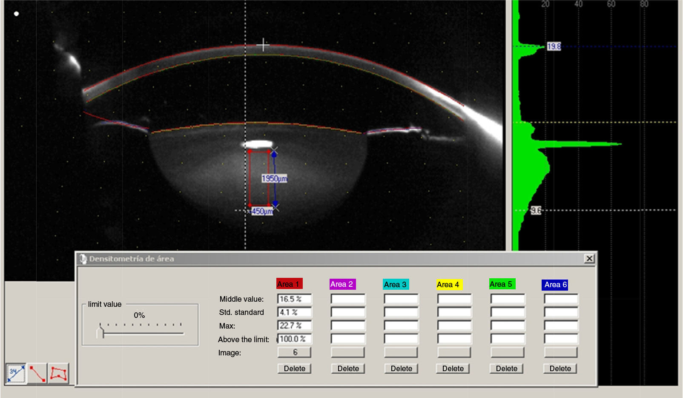Select the red line densitometry tool
Screen dimensions: 683x398
click(37, 374)
